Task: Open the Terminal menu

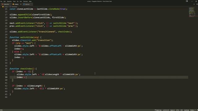Action: click(25, 1)
